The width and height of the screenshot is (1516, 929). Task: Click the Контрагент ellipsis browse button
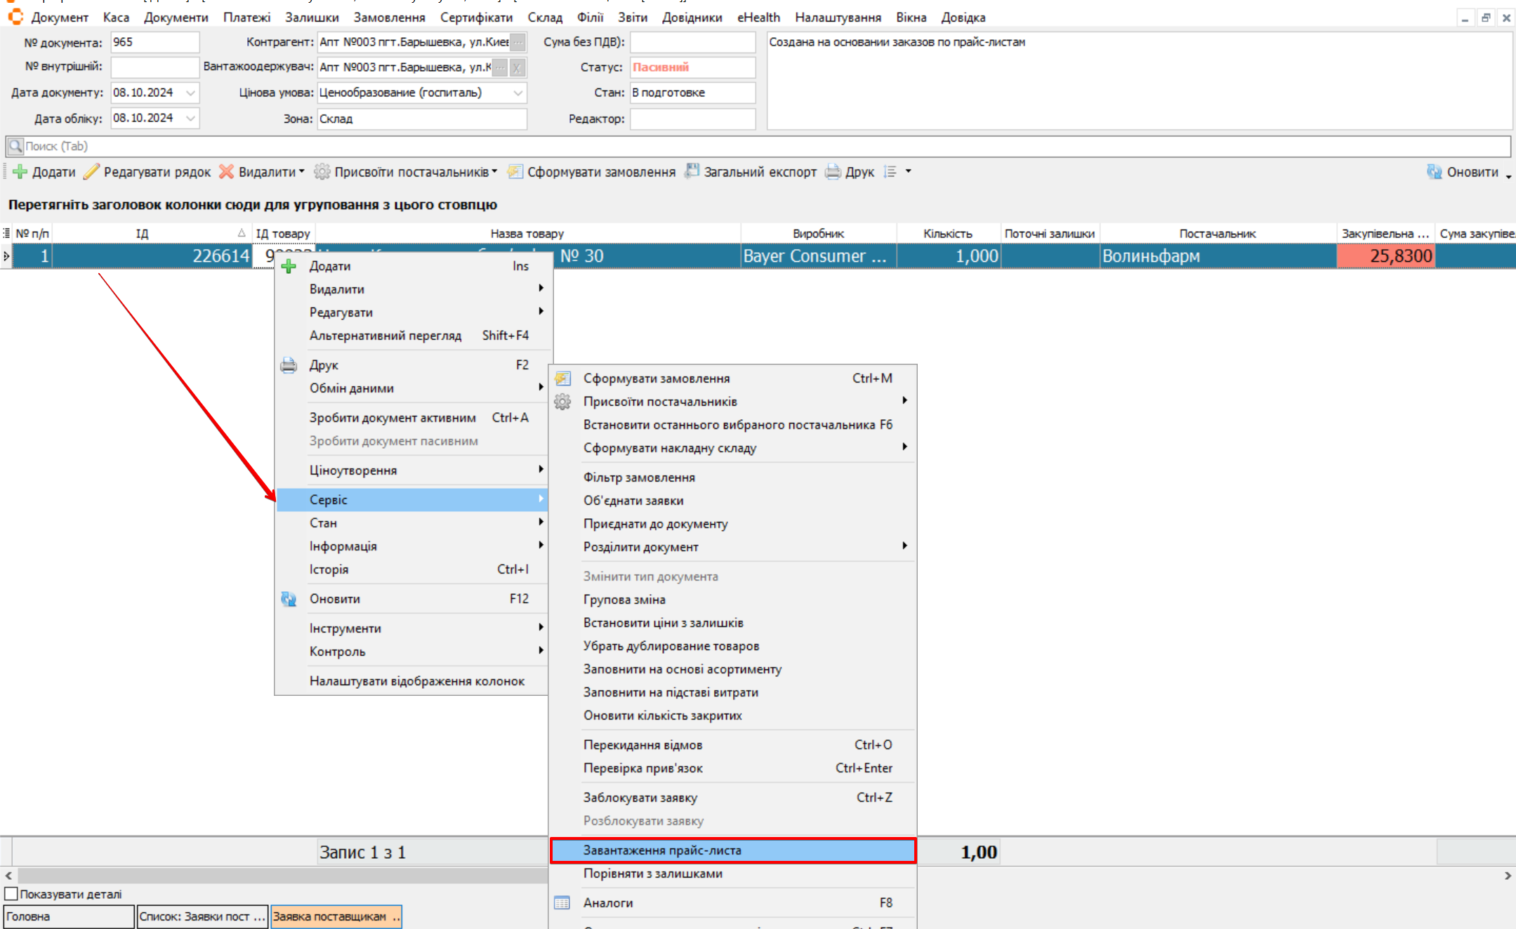click(x=518, y=42)
